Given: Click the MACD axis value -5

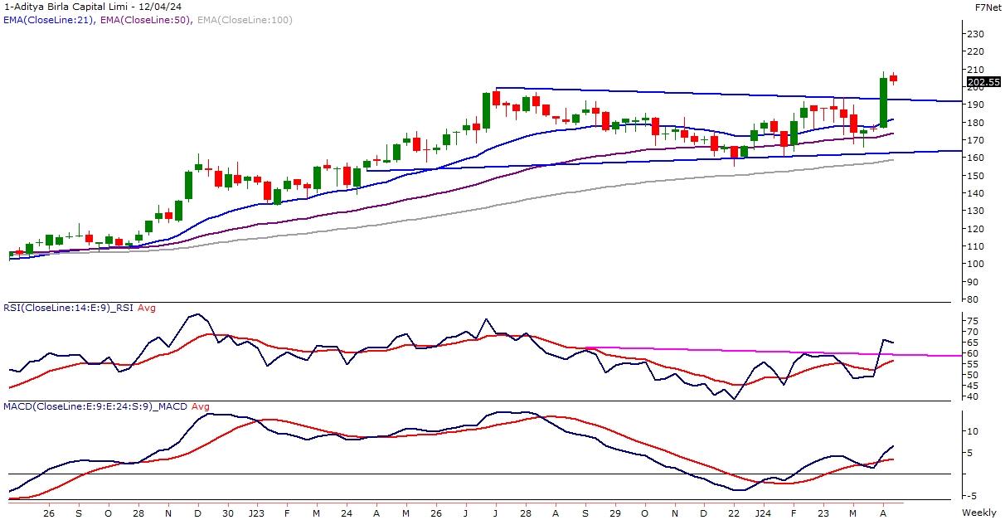Looking at the screenshot, I should (972, 496).
